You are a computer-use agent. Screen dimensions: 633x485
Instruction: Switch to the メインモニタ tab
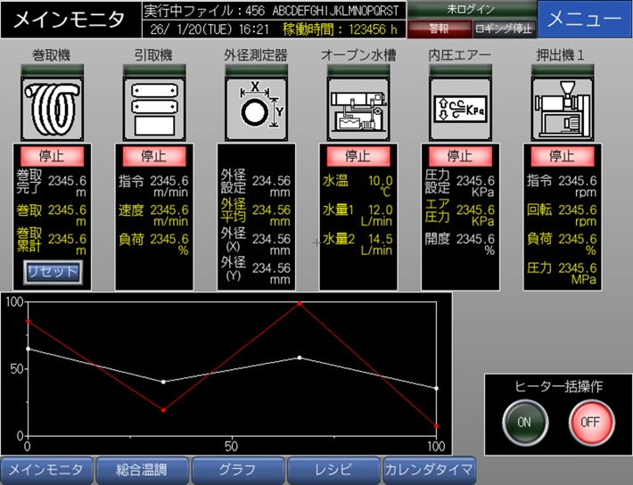point(47,470)
